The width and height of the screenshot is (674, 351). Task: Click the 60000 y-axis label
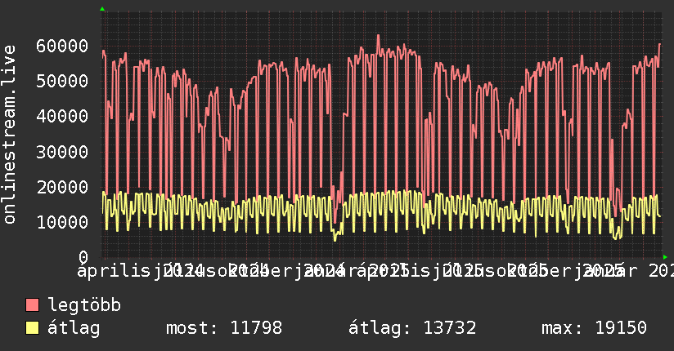pos(62,46)
